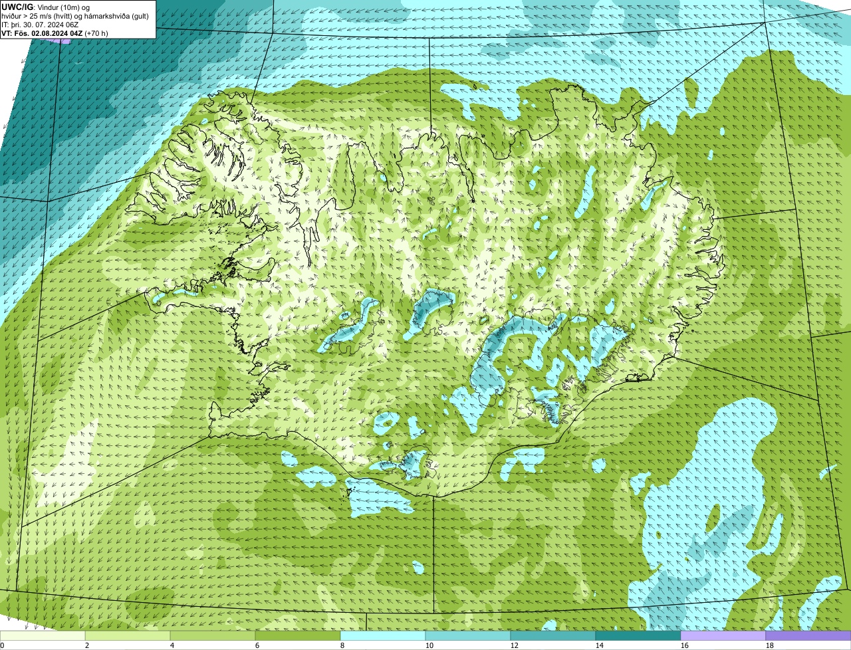851x650 pixels.
Task: Click the legend scale label '16'
Action: (x=685, y=645)
